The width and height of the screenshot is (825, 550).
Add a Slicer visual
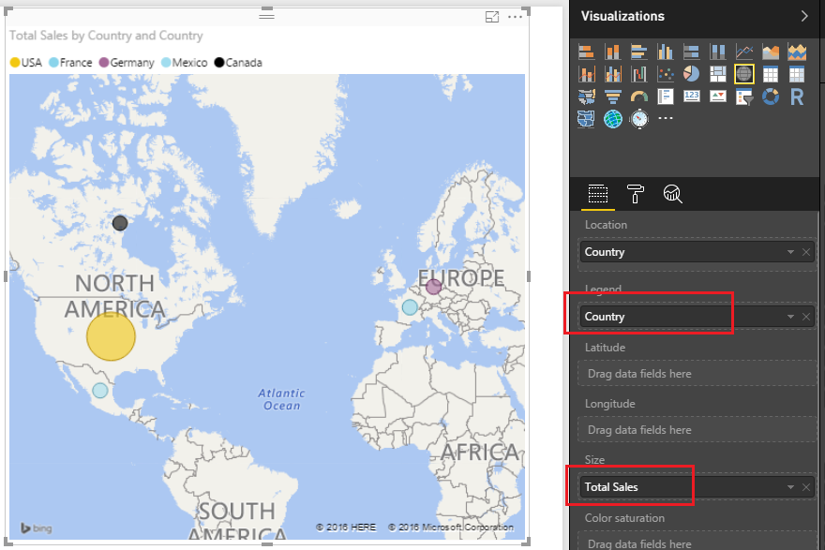pyautogui.click(x=744, y=97)
